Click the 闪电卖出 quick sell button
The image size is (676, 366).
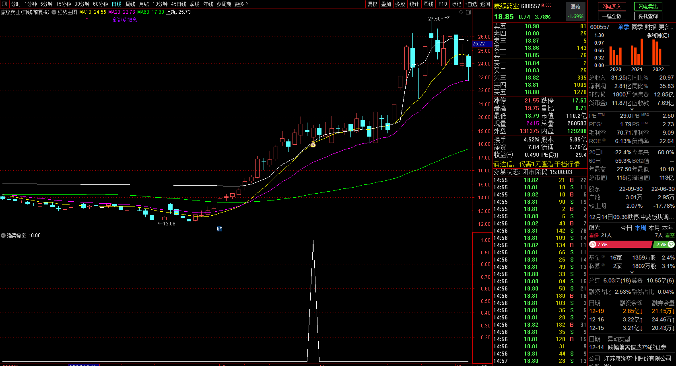tap(648, 6)
